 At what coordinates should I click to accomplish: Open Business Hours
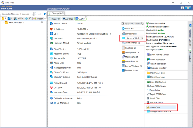(x=130, y=70)
